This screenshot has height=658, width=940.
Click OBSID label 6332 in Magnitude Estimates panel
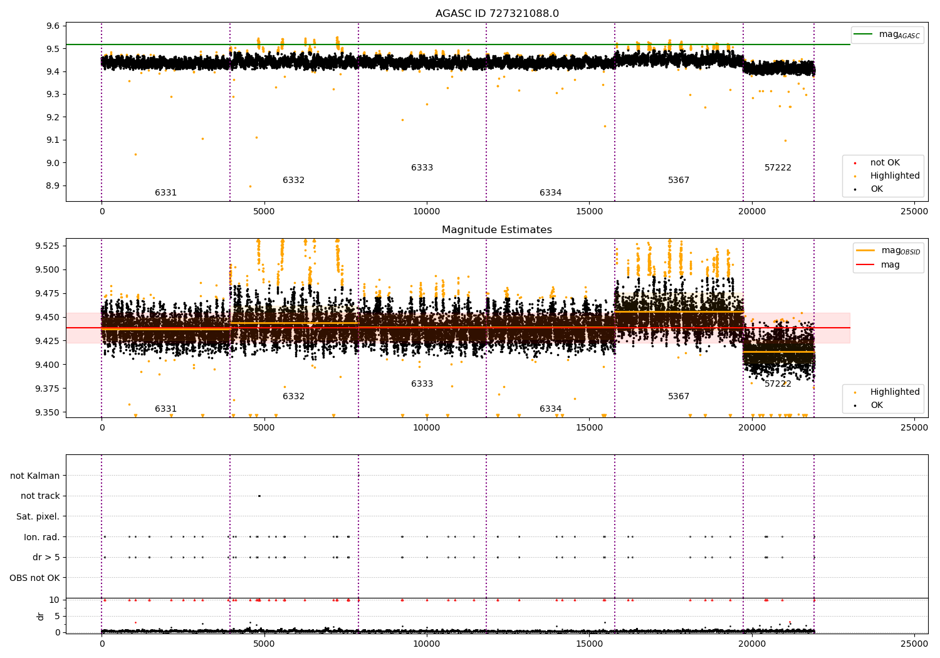[294, 397]
